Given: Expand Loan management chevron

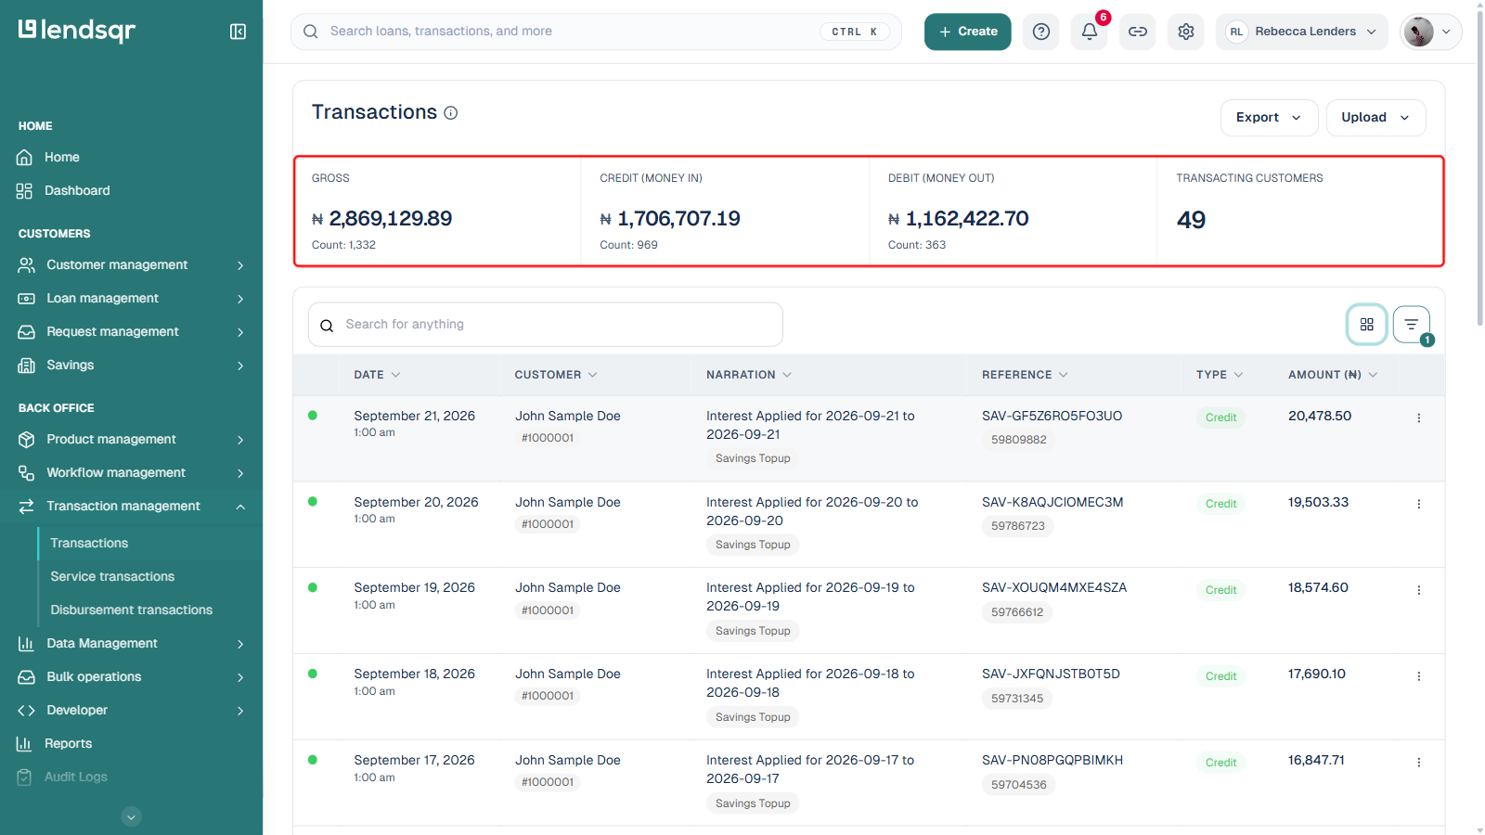Looking at the screenshot, I should pyautogui.click(x=240, y=299).
